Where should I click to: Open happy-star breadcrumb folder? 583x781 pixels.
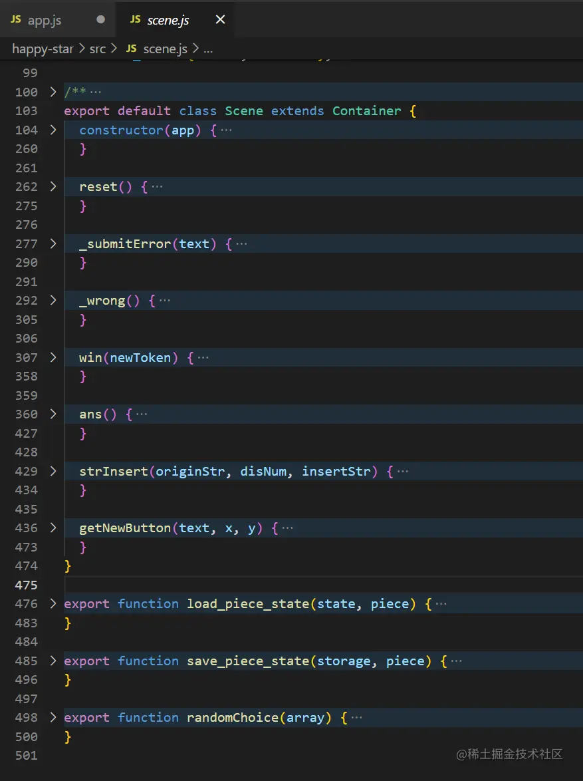pyautogui.click(x=43, y=49)
